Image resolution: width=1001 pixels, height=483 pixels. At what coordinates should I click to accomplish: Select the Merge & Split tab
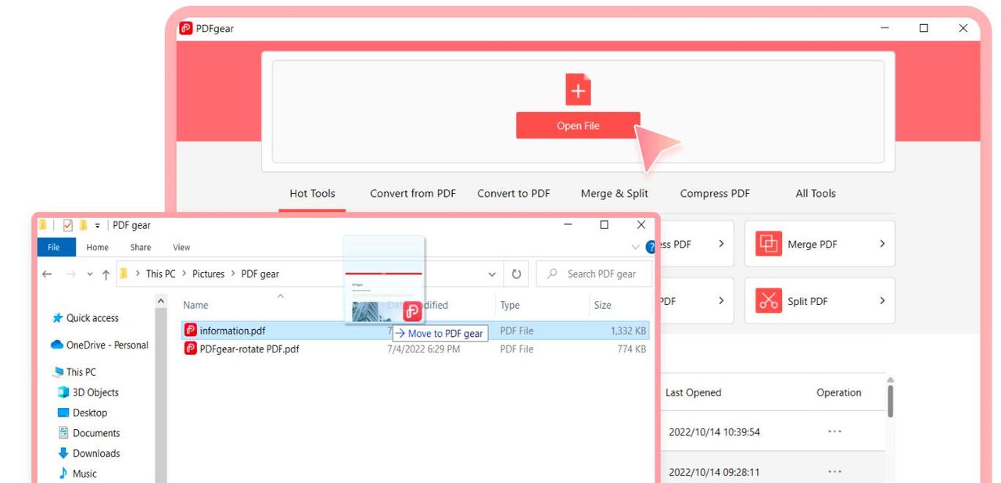[615, 194]
